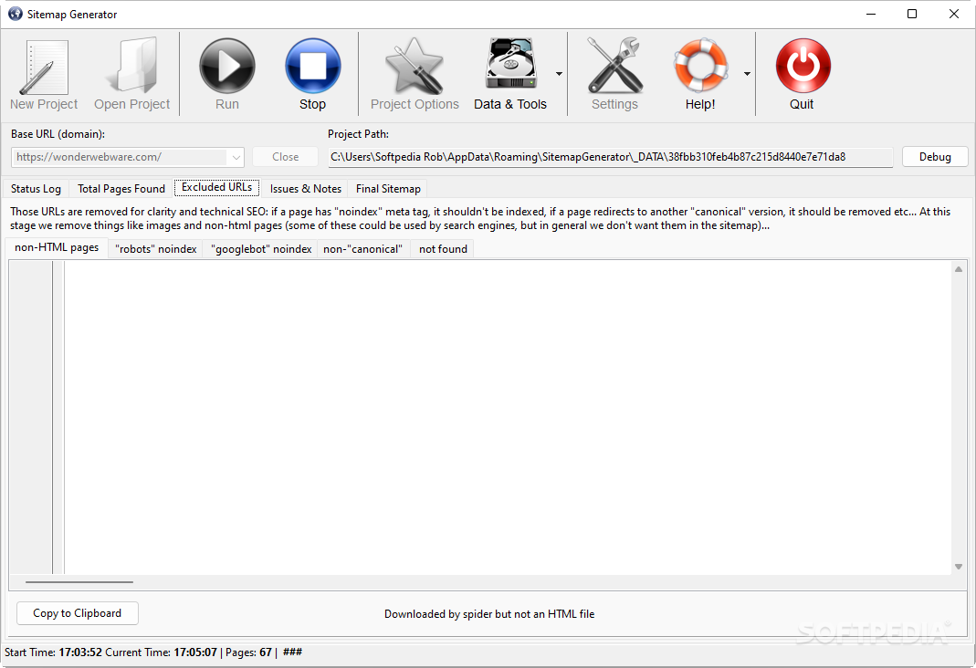This screenshot has height=668, width=976.
Task: Click the Project Path field
Action: point(610,157)
